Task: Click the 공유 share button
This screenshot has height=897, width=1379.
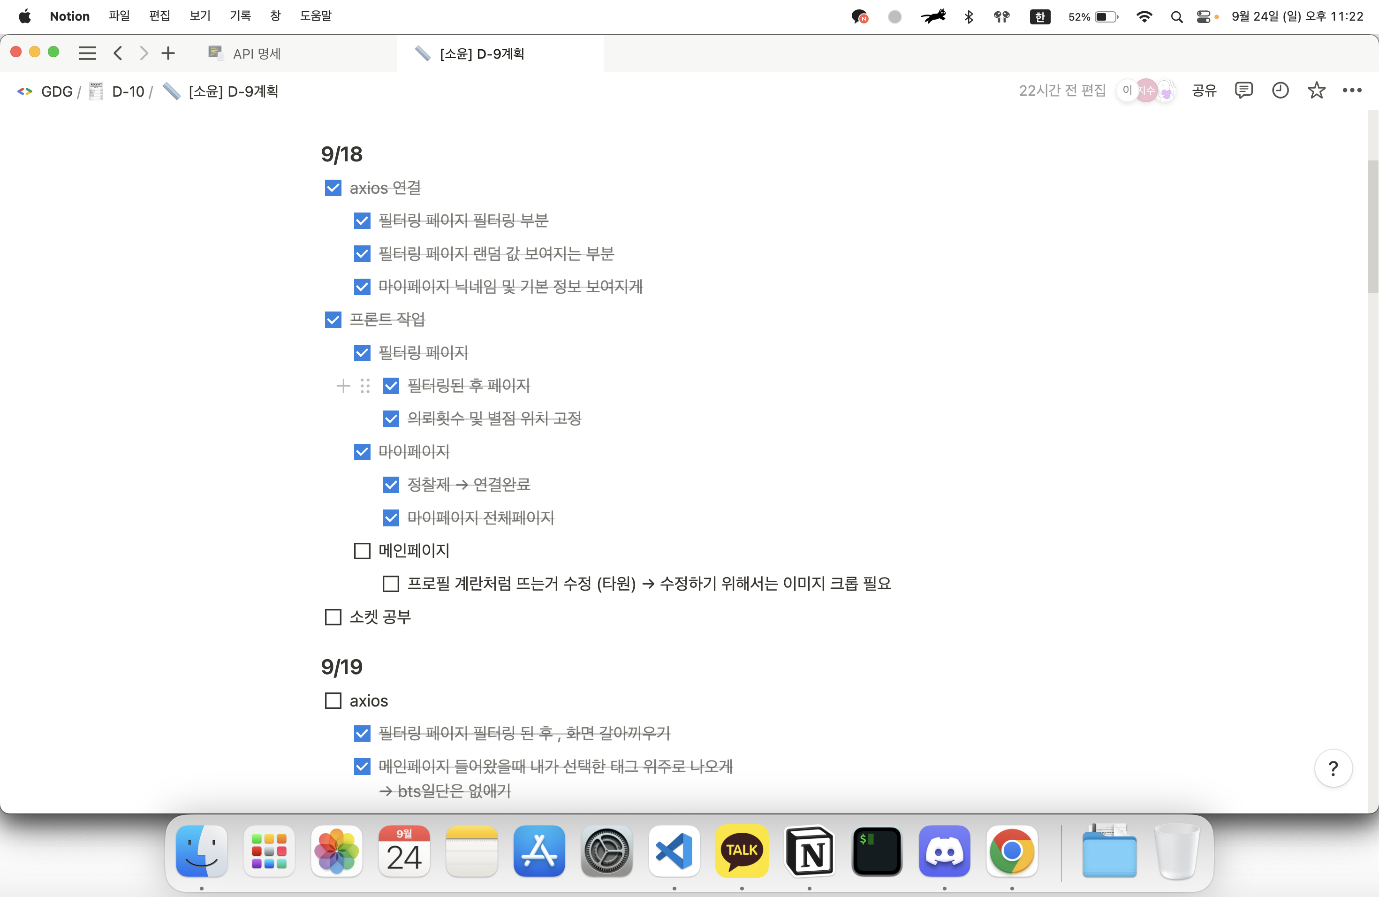Action: [x=1204, y=91]
